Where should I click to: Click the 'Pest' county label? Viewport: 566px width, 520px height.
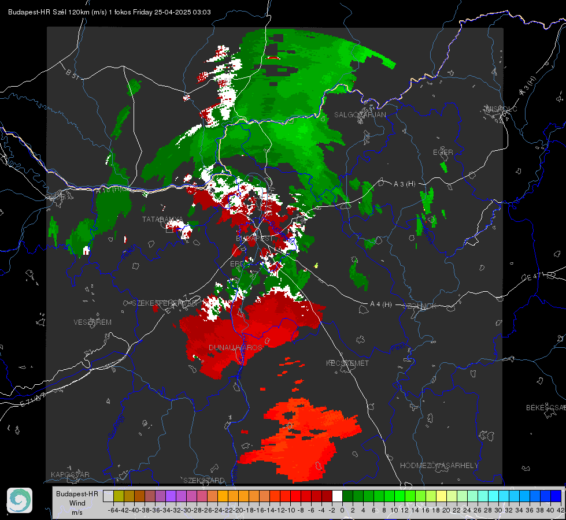pos(397,348)
